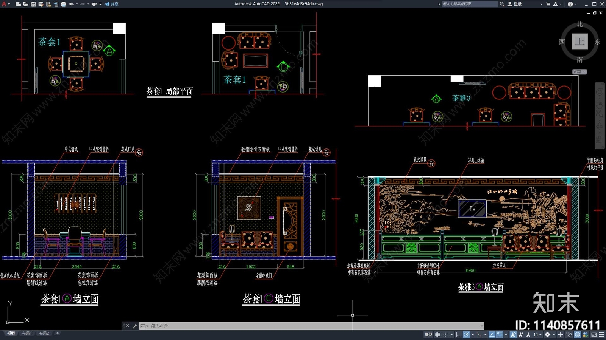Sign in via 登录 button

click(x=515, y=4)
